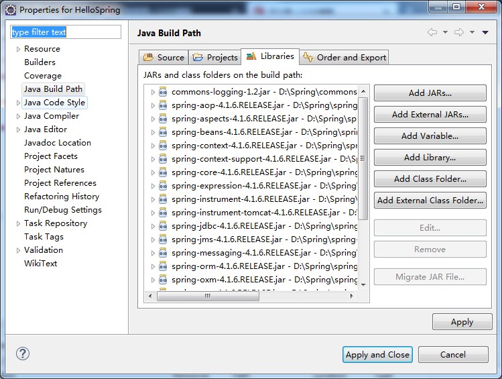Expand spring-jdbc-4.1.6.RELEASE.jar entry
Viewport: 502px width, 379px height.
click(153, 227)
